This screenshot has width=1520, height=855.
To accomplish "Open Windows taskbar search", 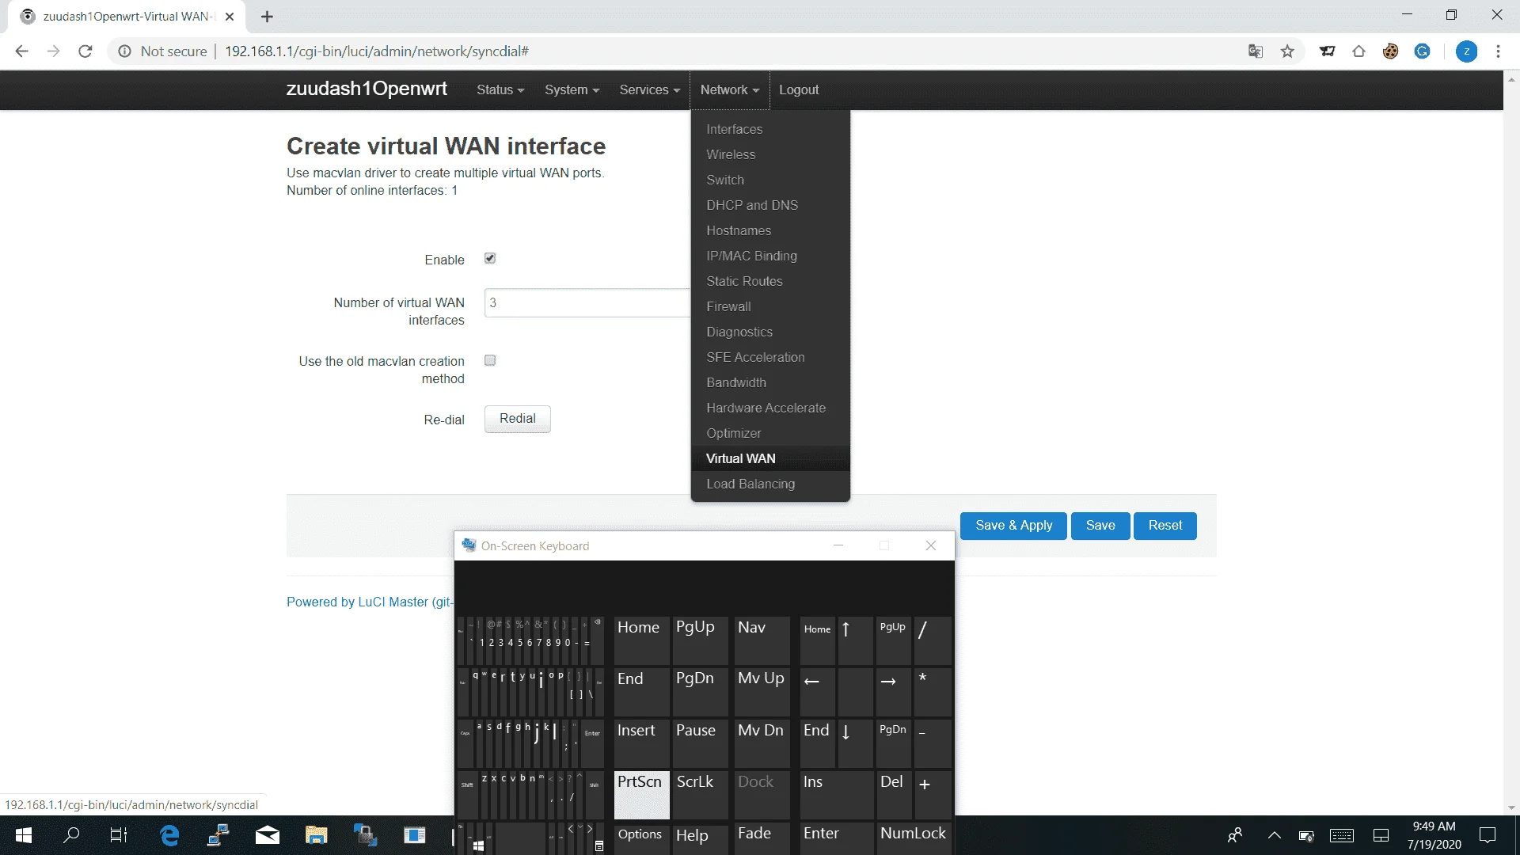I will pos(71,835).
